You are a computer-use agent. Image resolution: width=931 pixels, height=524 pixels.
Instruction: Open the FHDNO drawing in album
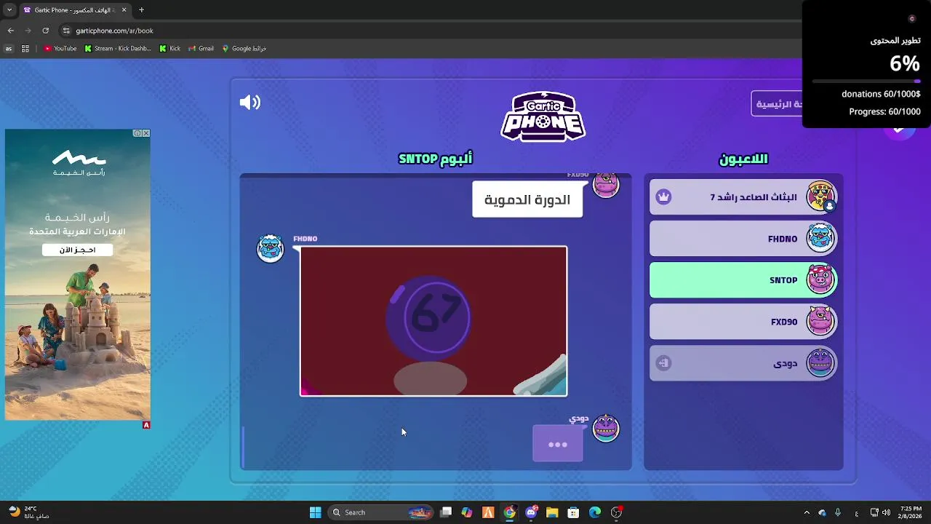click(x=433, y=321)
